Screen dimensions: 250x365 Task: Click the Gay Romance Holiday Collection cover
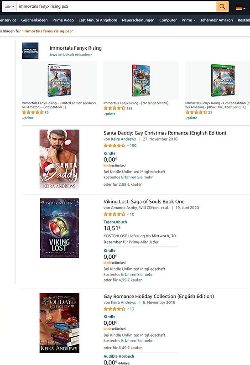coord(59,323)
